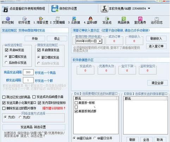This screenshot has width=170, height=142.
Task: Click 优惠券失效 counter value
Action: coord(106,70)
